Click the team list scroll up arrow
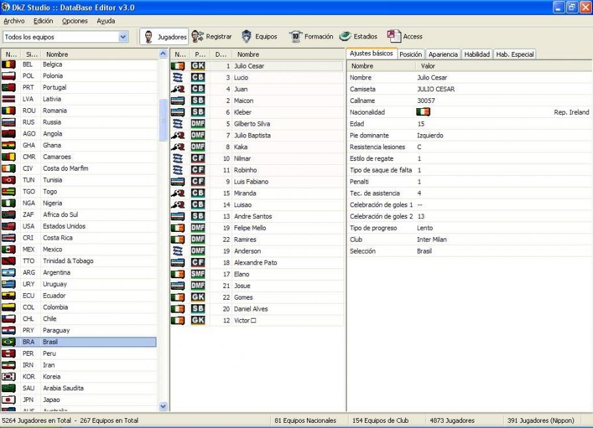Screen dimensions: 593x428 coord(163,53)
